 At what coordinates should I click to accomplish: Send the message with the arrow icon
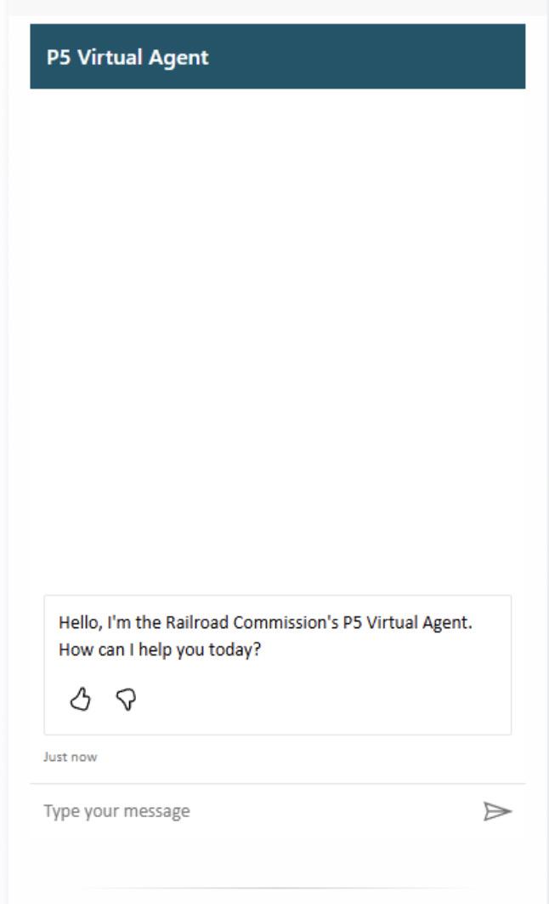pyautogui.click(x=497, y=811)
